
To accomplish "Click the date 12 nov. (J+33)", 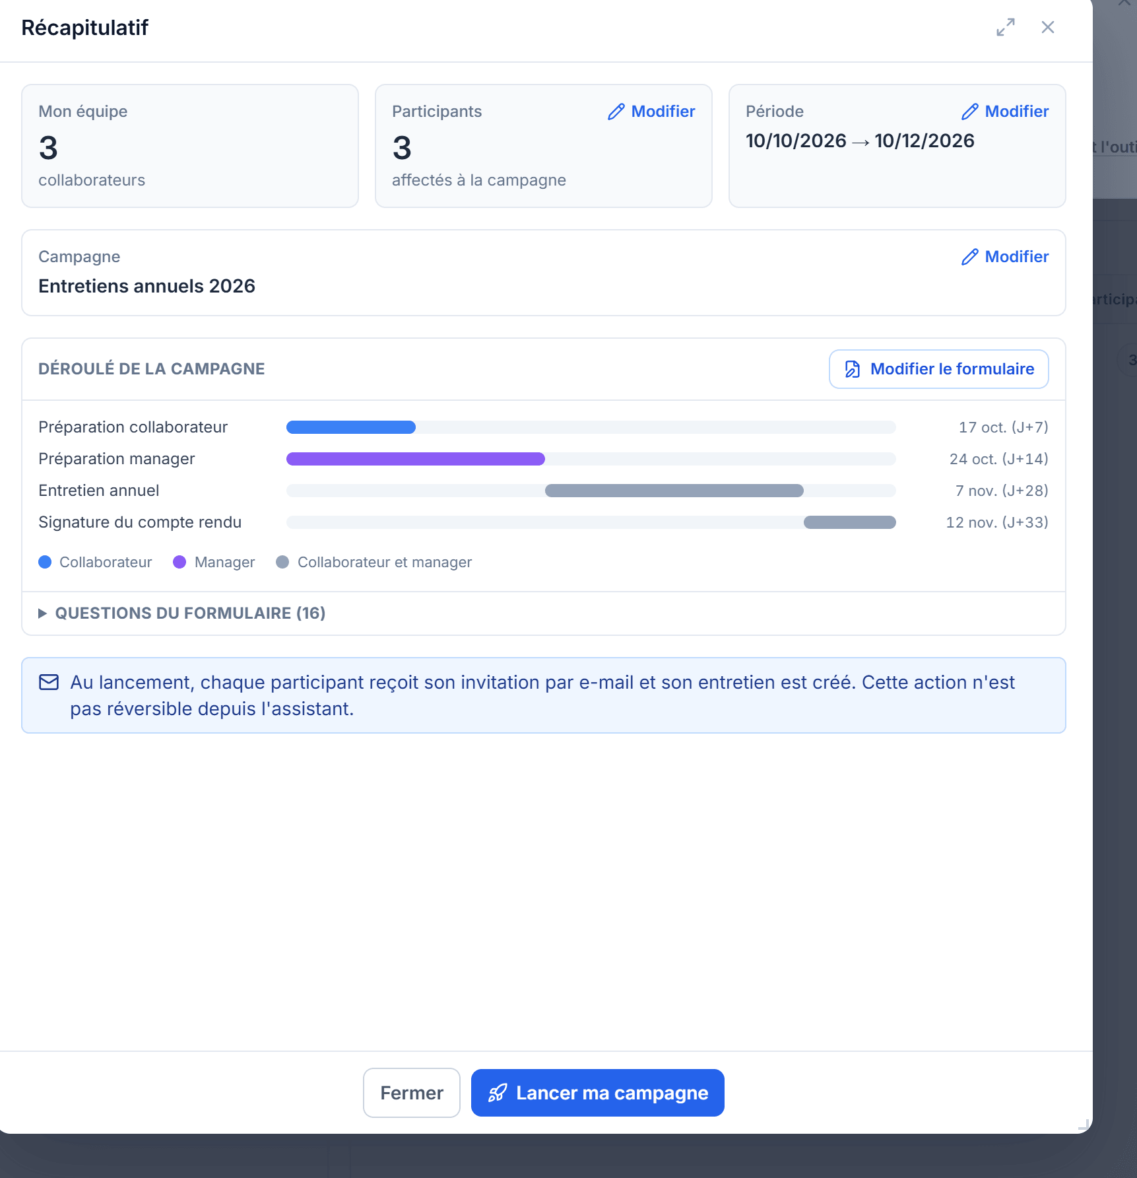I will click(997, 522).
